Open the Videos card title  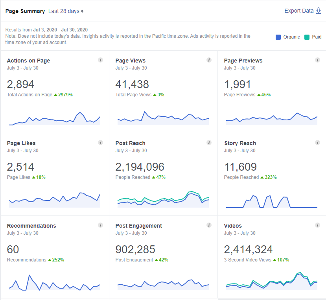233,226
